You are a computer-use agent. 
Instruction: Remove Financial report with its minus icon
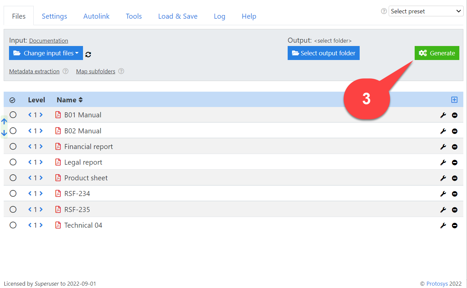click(454, 147)
